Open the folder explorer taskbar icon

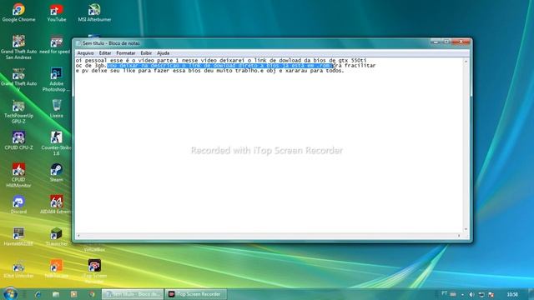click(x=56, y=294)
